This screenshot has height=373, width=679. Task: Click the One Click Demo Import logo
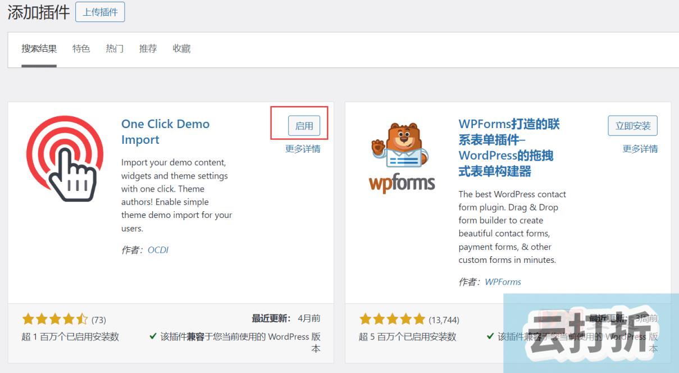click(65, 158)
